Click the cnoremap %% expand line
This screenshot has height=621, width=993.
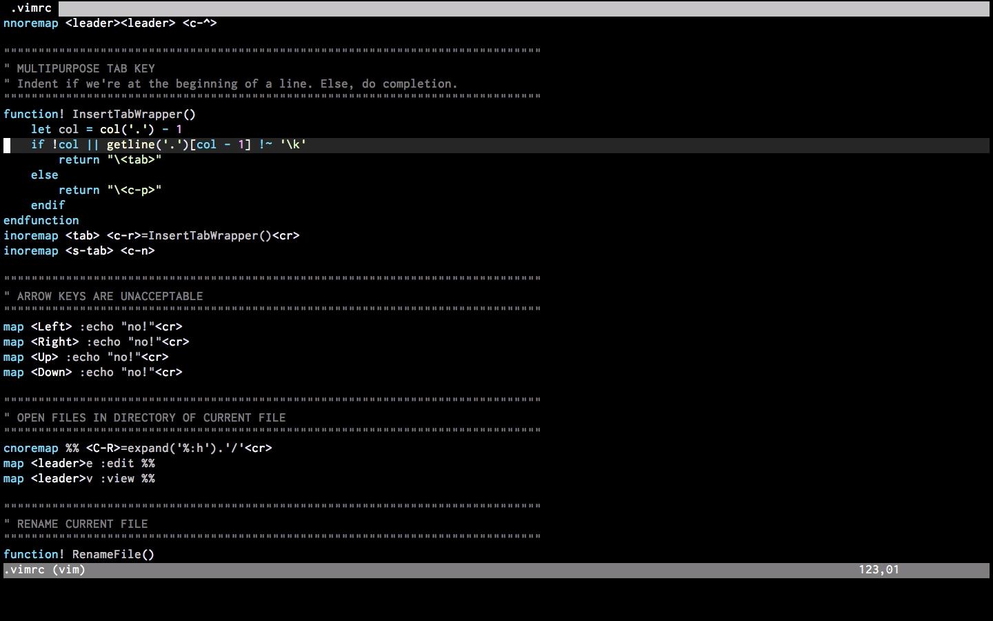pyautogui.click(x=138, y=448)
